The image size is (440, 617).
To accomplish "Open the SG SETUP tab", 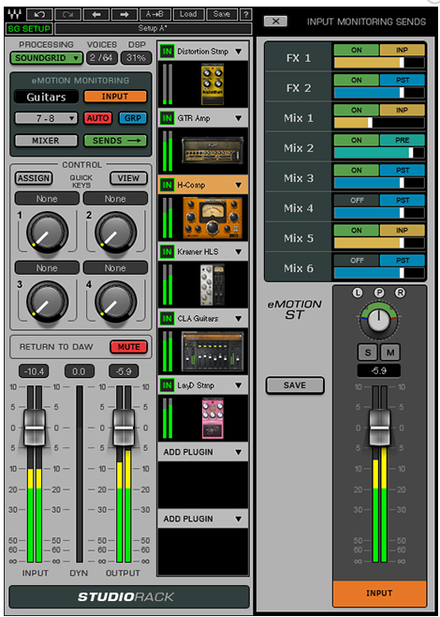I will tap(29, 29).
